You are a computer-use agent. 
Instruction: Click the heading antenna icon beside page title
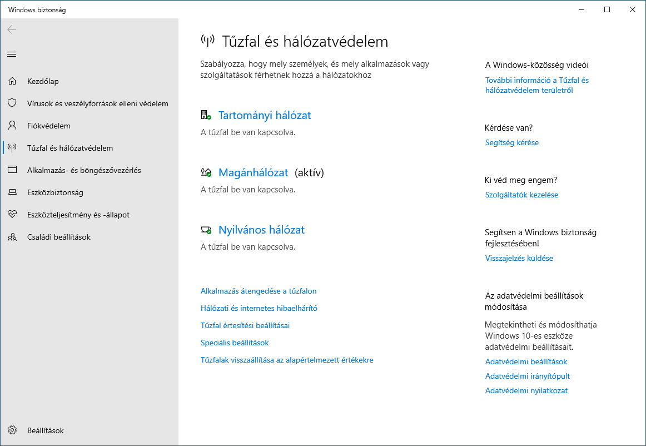point(208,41)
